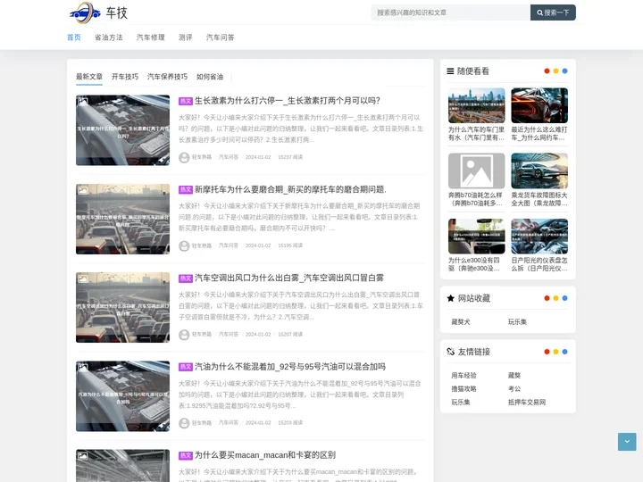Switch to the 开车技巧 tab
The image size is (643, 482).
(125, 77)
